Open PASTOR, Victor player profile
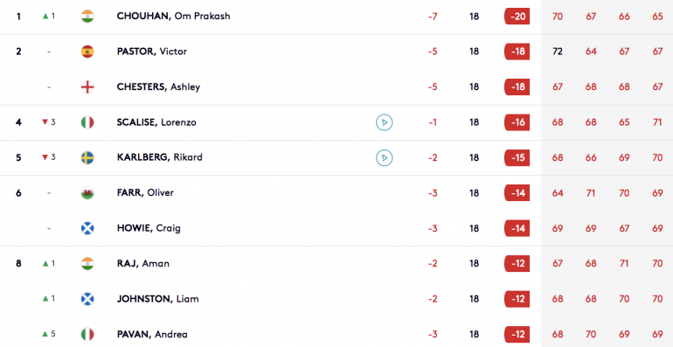Screen dimensions: 673x347 [x=151, y=52]
